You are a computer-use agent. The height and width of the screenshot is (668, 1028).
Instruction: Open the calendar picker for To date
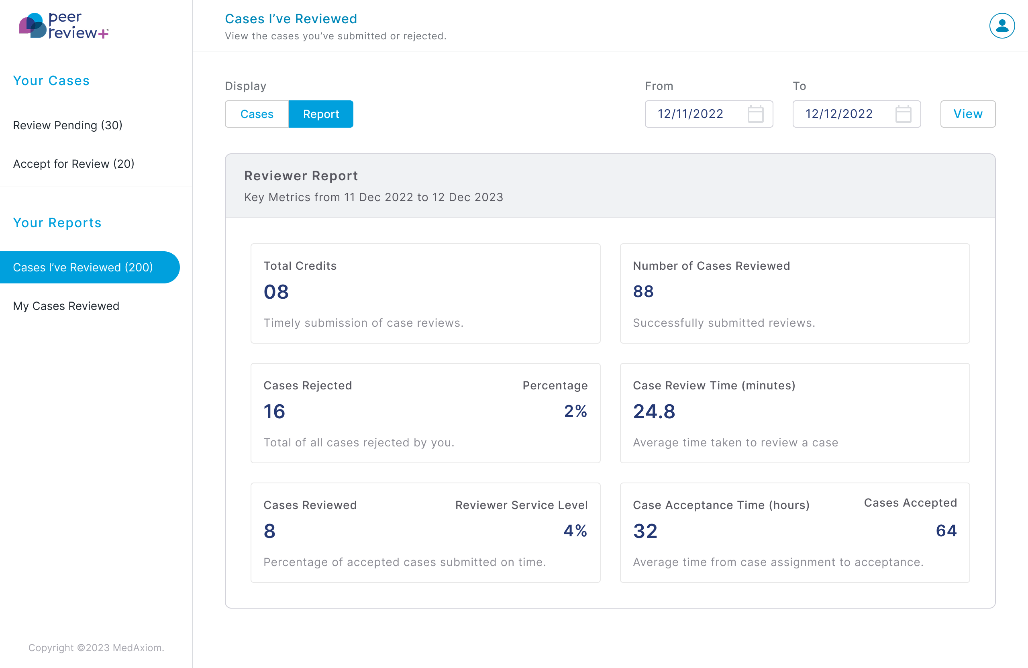pos(904,114)
